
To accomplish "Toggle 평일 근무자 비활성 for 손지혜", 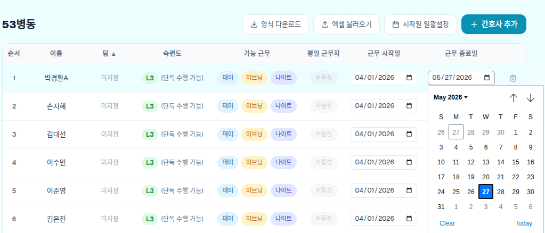I will click(x=323, y=106).
